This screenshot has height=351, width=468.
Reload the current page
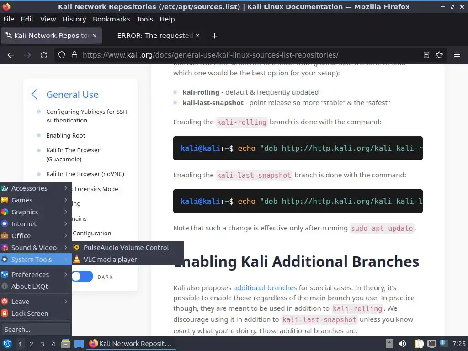pos(44,55)
